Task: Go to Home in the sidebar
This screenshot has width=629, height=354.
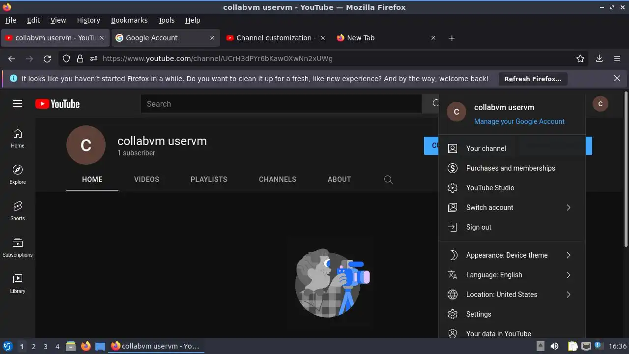Action: point(18,139)
